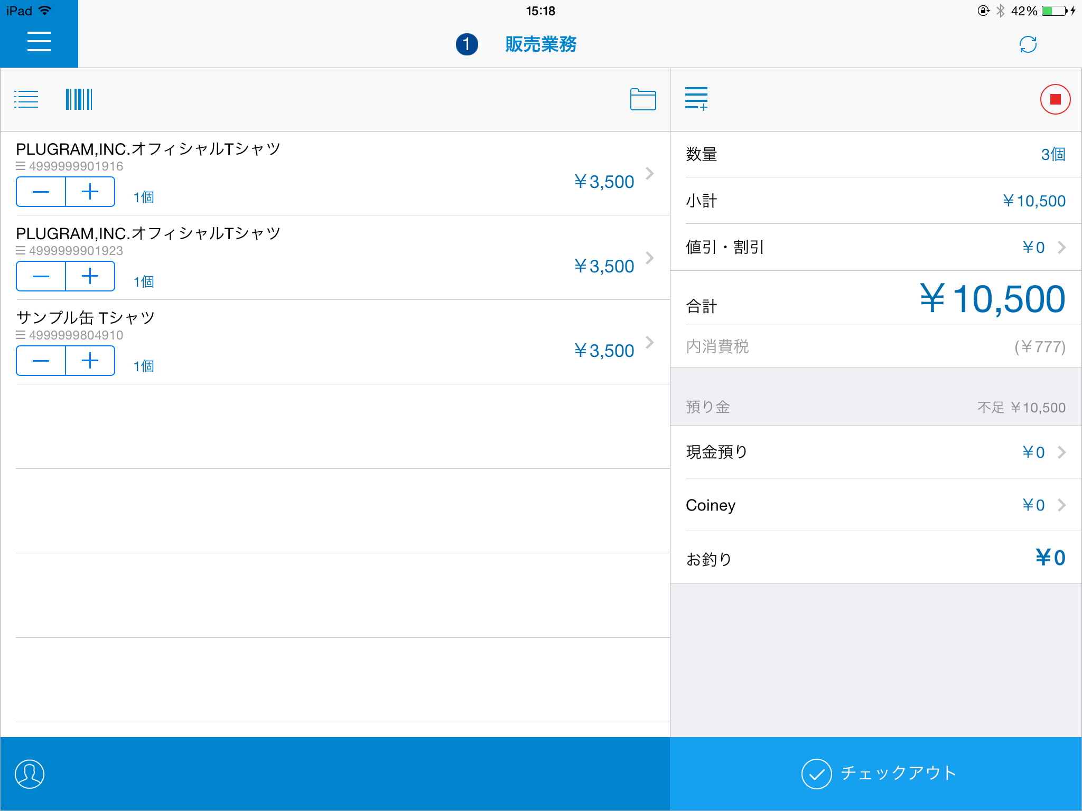Tap the お釣り ¥0 change amount

tap(1050, 558)
